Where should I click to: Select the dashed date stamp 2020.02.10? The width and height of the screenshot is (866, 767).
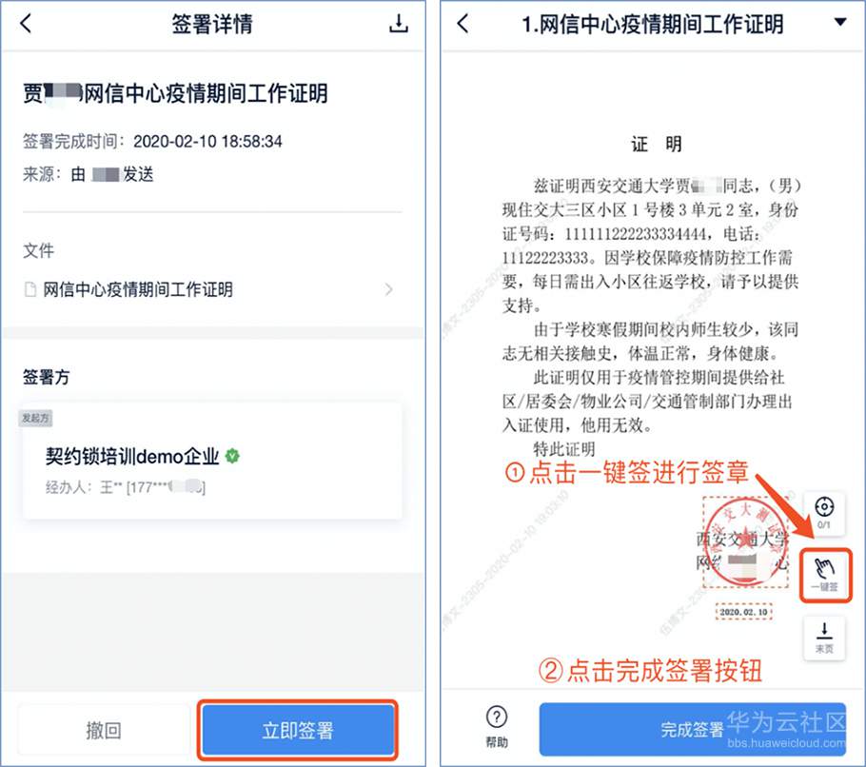(x=743, y=613)
